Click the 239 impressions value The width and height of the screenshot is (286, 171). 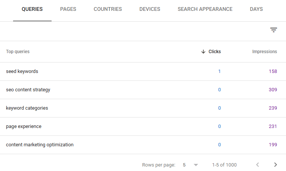pos(273,108)
